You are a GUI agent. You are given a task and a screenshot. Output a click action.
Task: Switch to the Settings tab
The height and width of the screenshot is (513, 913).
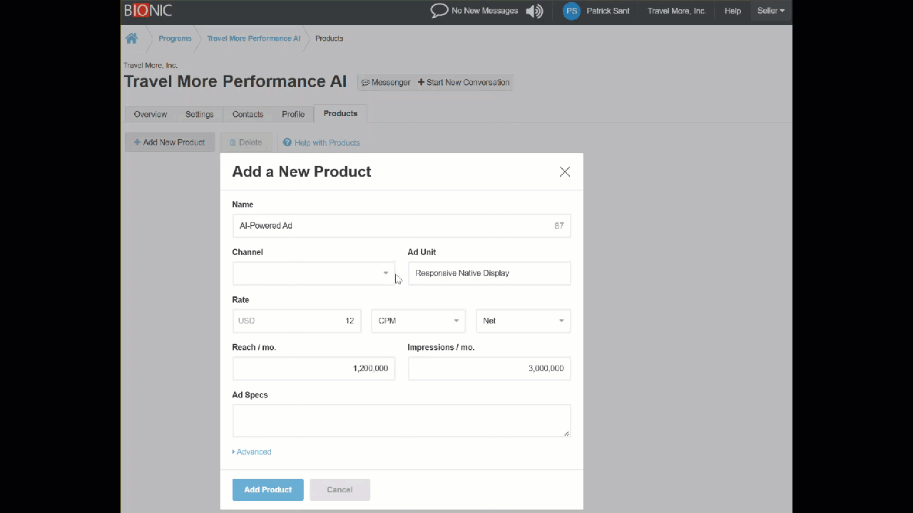pos(199,114)
